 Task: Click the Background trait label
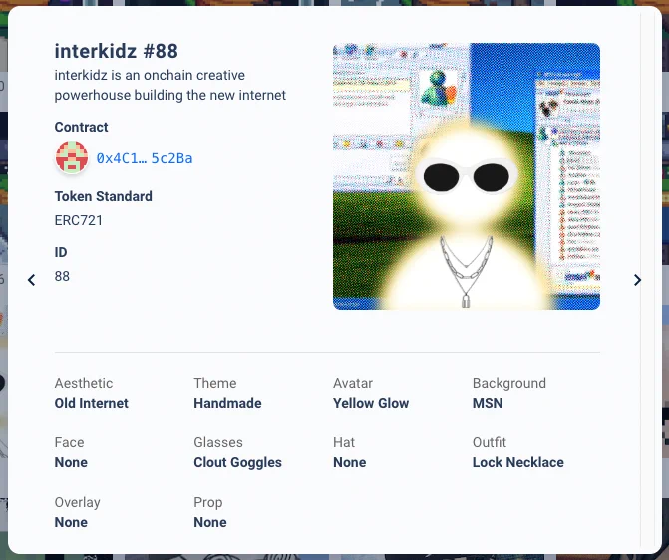click(509, 383)
